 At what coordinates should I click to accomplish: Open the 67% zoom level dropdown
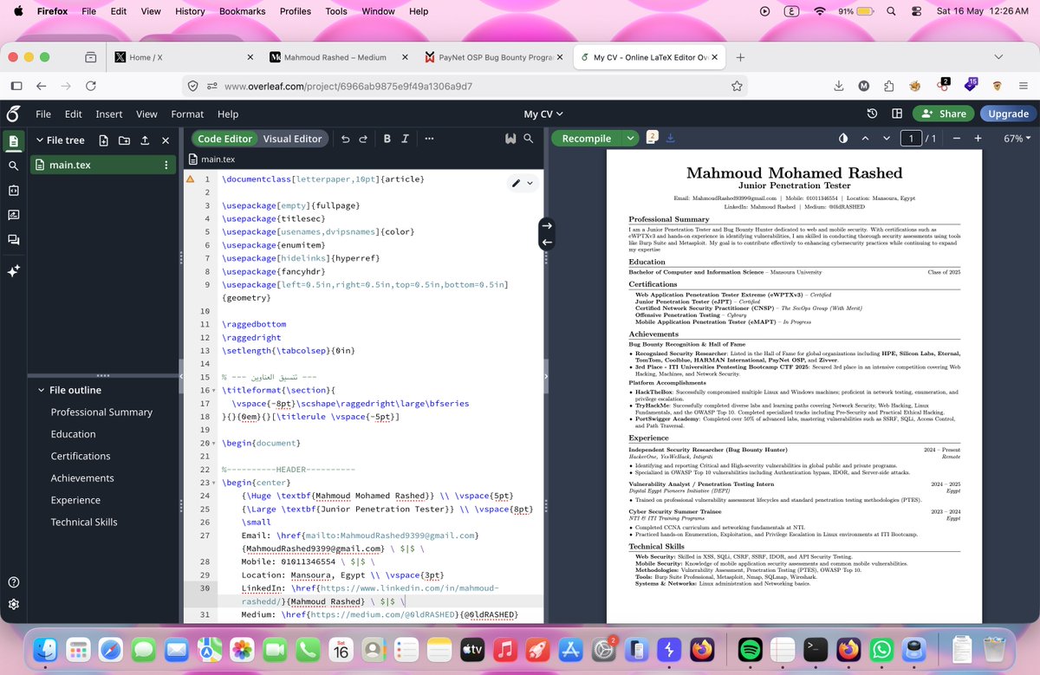1014,139
